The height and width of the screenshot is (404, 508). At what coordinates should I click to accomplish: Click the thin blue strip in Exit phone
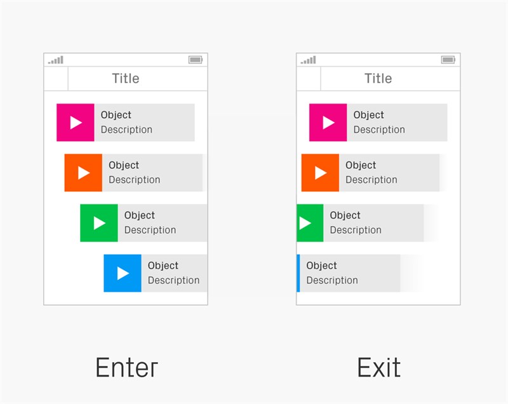click(x=298, y=273)
